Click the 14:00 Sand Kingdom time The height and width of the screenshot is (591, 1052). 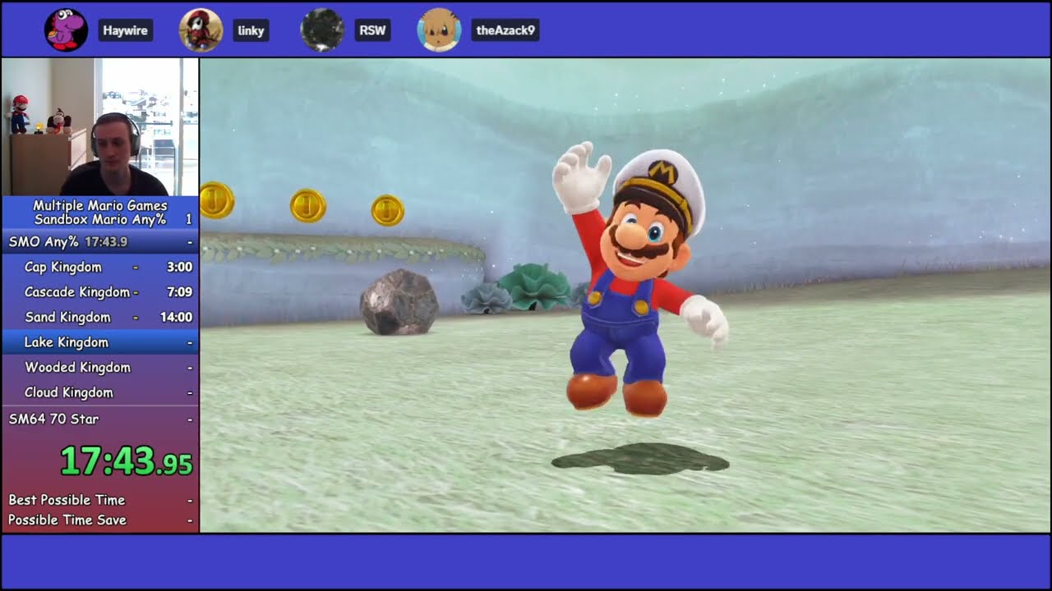[176, 317]
